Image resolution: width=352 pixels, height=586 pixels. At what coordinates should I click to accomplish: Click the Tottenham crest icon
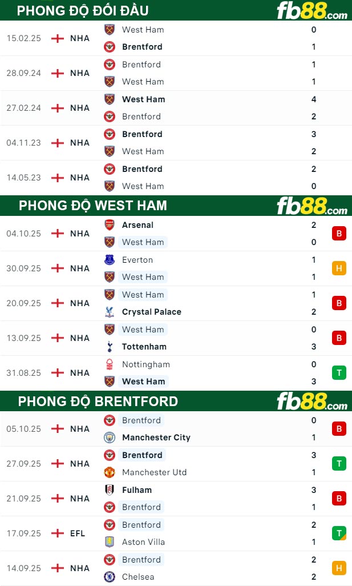(x=110, y=347)
